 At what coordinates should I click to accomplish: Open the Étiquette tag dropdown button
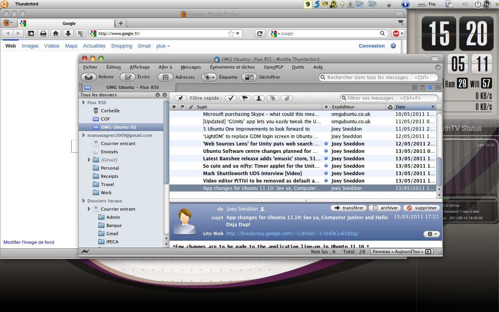coord(209,77)
